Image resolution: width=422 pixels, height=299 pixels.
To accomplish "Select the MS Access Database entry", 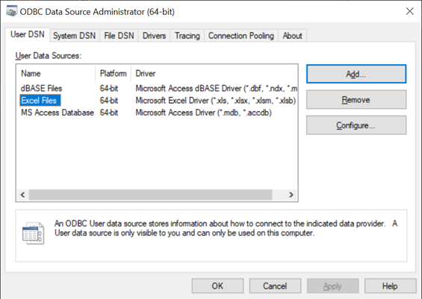I will [x=58, y=113].
